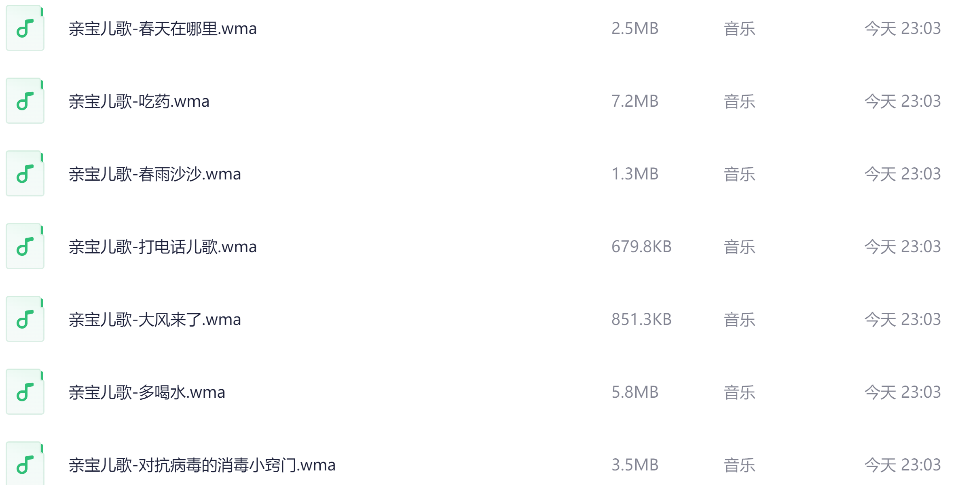This screenshot has height=485, width=956.
Task: Open file 亲宝儿歌-大风来了.wma
Action: click(155, 320)
